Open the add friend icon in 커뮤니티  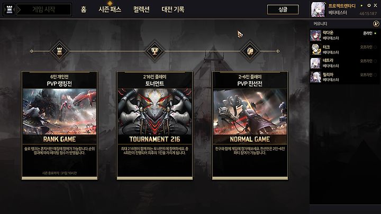click(376, 24)
